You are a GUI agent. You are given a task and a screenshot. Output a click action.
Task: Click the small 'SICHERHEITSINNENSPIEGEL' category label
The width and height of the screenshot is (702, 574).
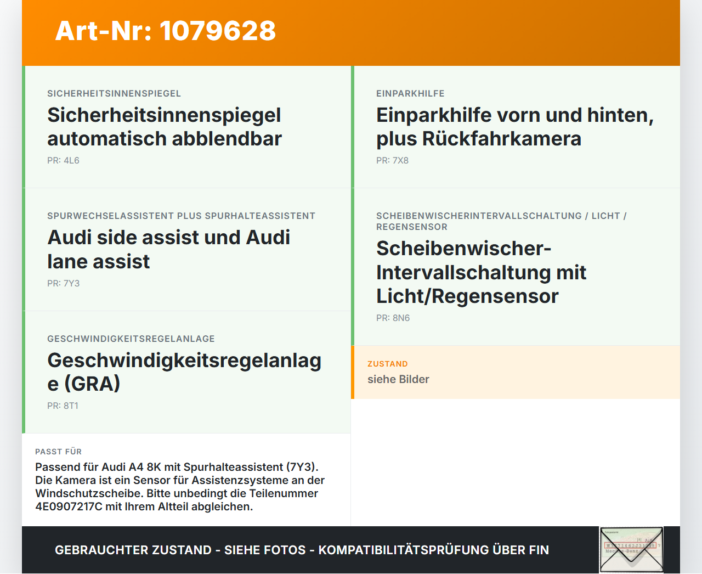pos(114,94)
